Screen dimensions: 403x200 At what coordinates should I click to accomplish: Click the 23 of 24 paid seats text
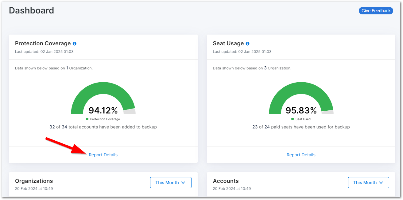(x=301, y=127)
